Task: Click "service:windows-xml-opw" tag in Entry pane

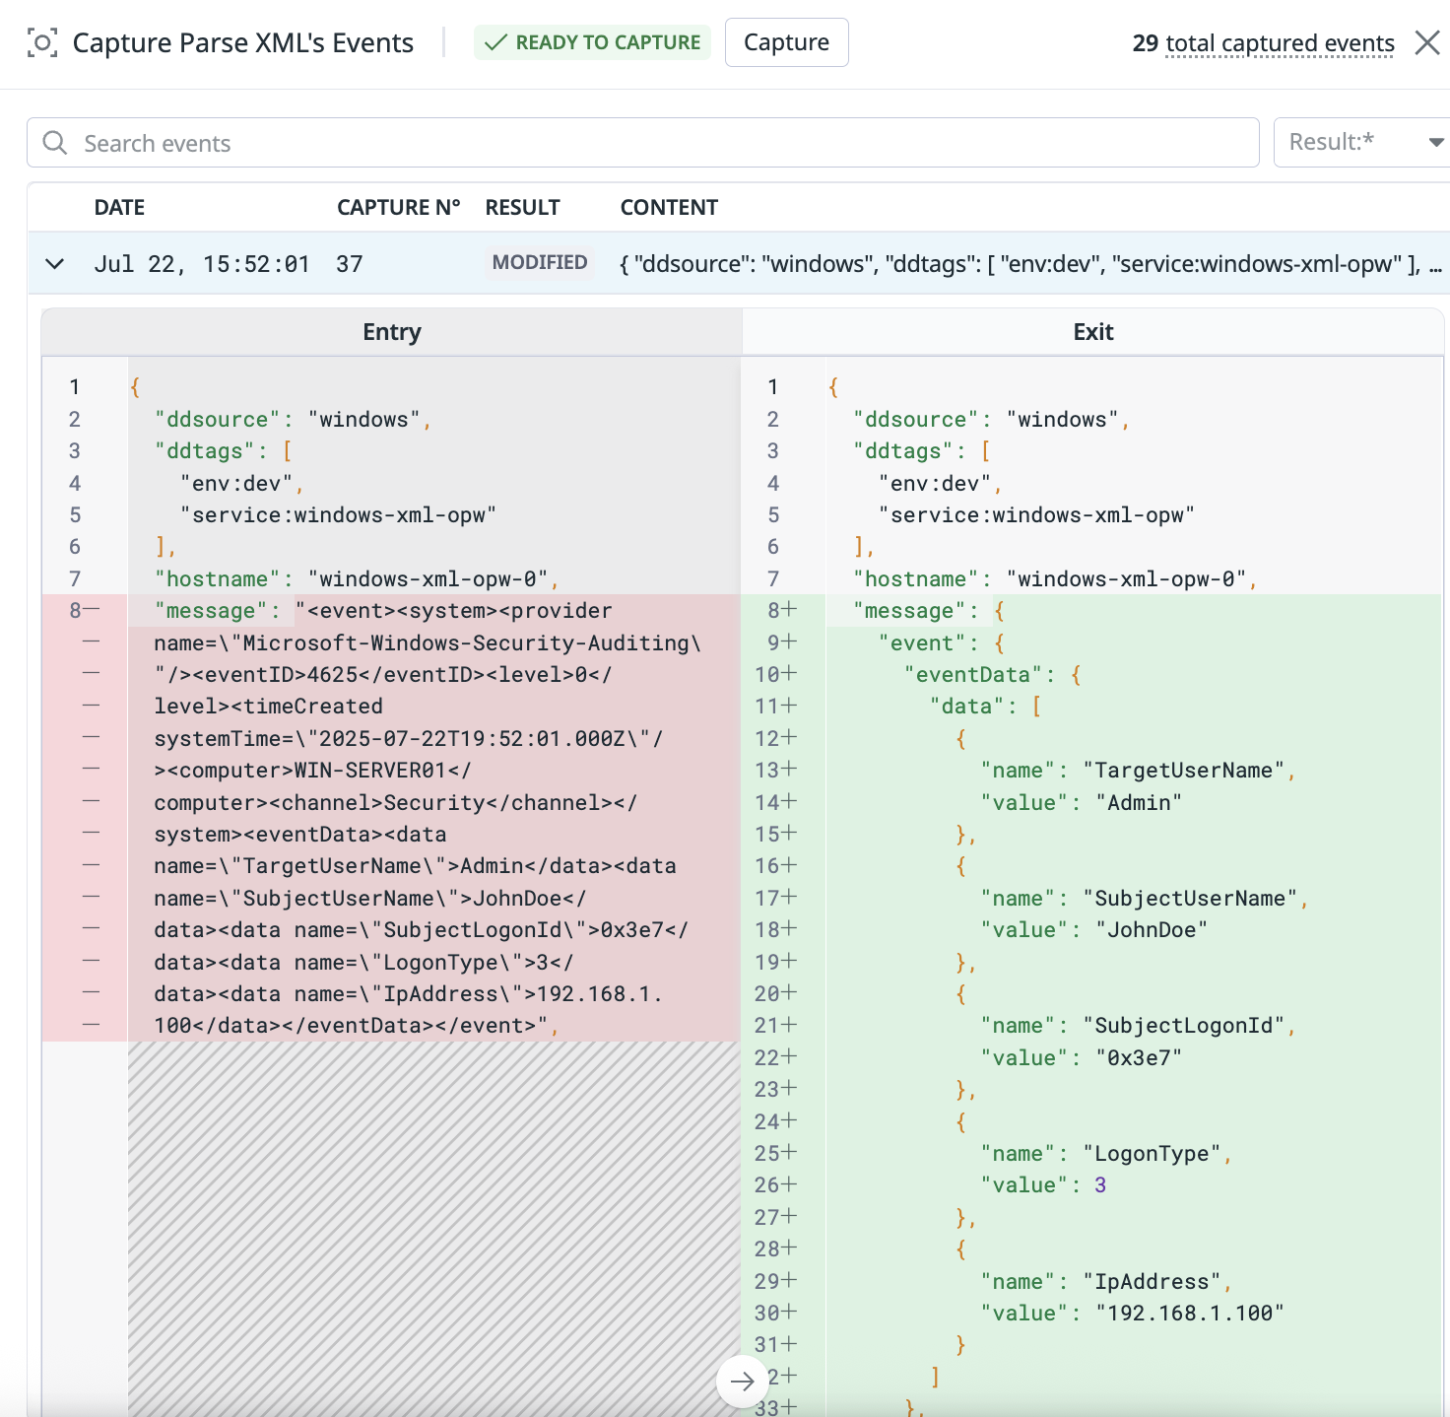Action: (x=338, y=515)
